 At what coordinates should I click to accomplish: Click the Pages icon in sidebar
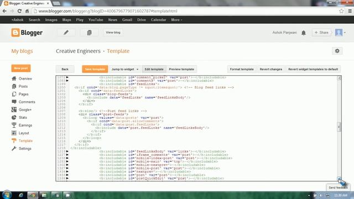point(14,94)
